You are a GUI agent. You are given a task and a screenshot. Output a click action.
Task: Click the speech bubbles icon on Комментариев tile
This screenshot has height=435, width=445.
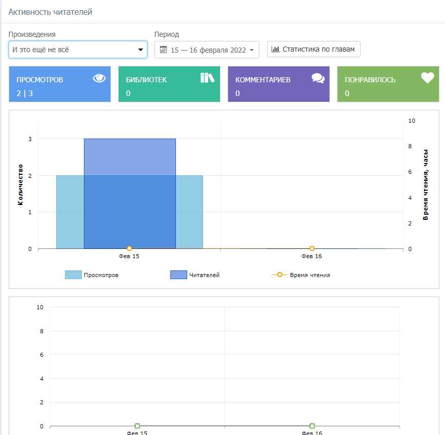point(318,78)
